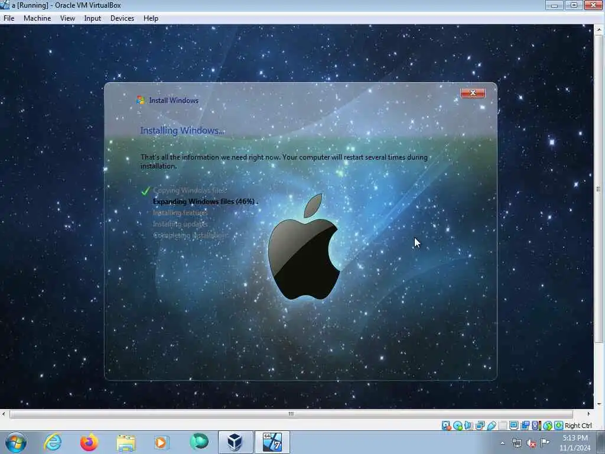
Task: Open the View menu
Action: click(67, 18)
